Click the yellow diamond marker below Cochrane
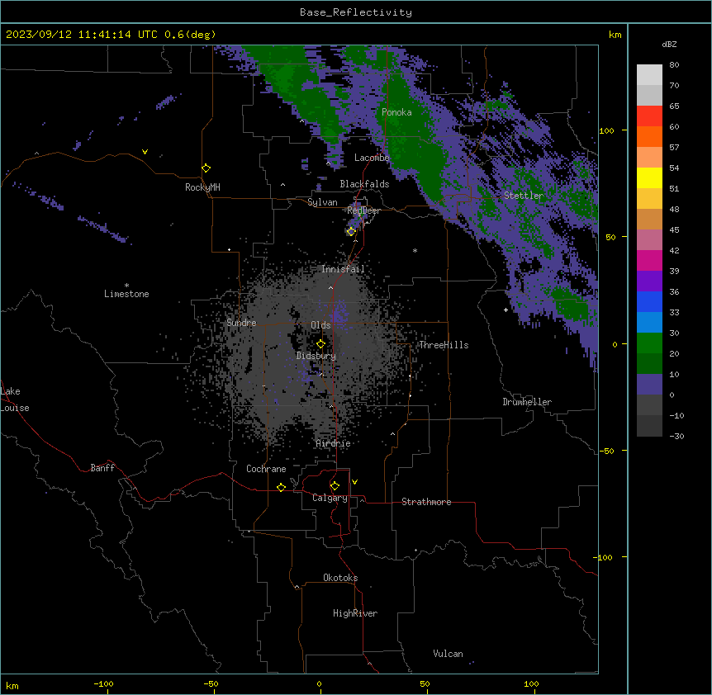The height and width of the screenshot is (695, 712). click(281, 487)
